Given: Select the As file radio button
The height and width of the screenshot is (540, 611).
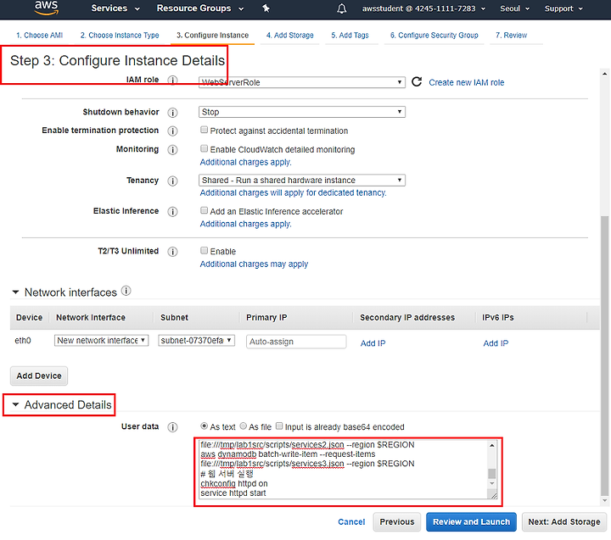Looking at the screenshot, I should click(244, 426).
